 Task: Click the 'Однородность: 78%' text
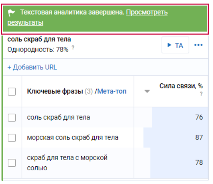pos(38,50)
